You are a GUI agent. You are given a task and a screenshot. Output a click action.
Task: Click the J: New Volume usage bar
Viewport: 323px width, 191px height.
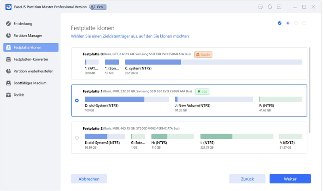pyautogui.click(x=214, y=99)
